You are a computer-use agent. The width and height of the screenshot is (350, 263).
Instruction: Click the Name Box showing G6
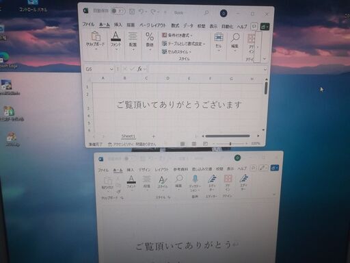pyautogui.click(x=96, y=69)
